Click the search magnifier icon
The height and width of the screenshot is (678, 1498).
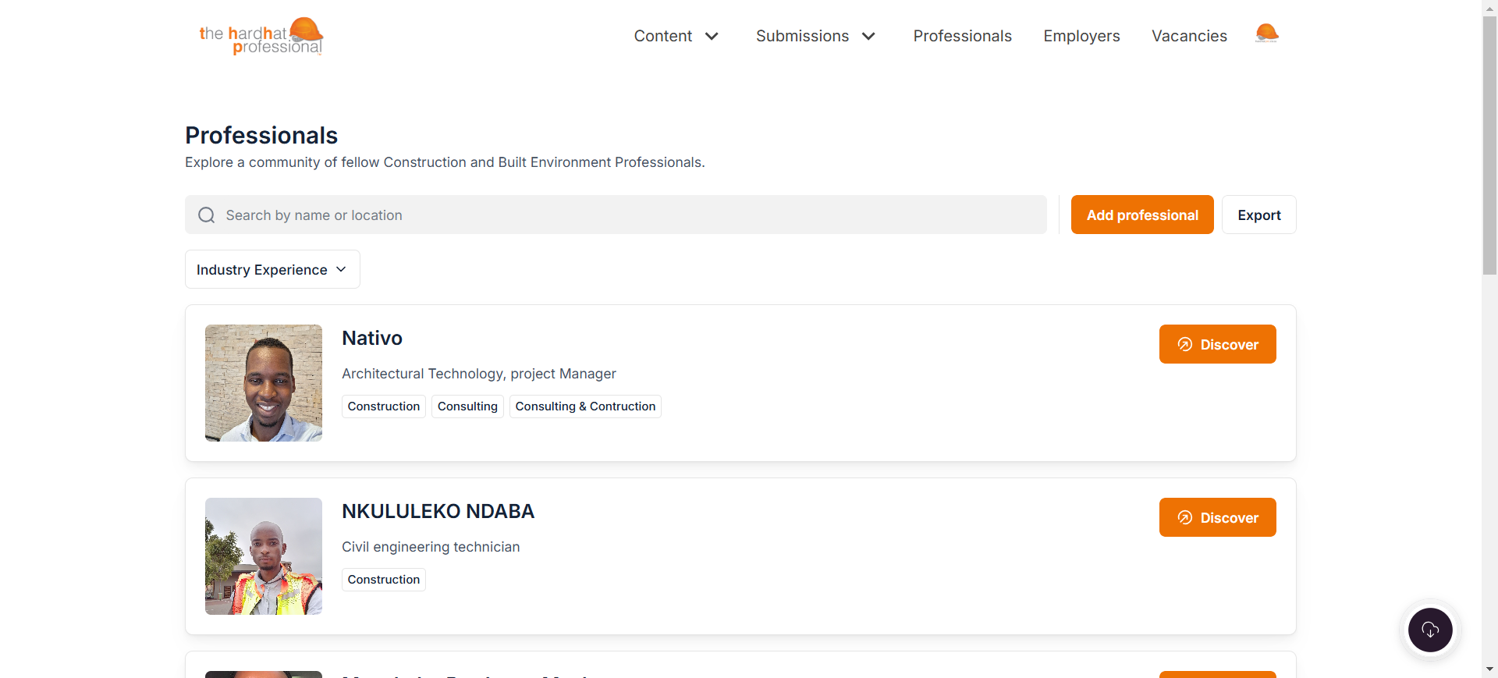[207, 215]
